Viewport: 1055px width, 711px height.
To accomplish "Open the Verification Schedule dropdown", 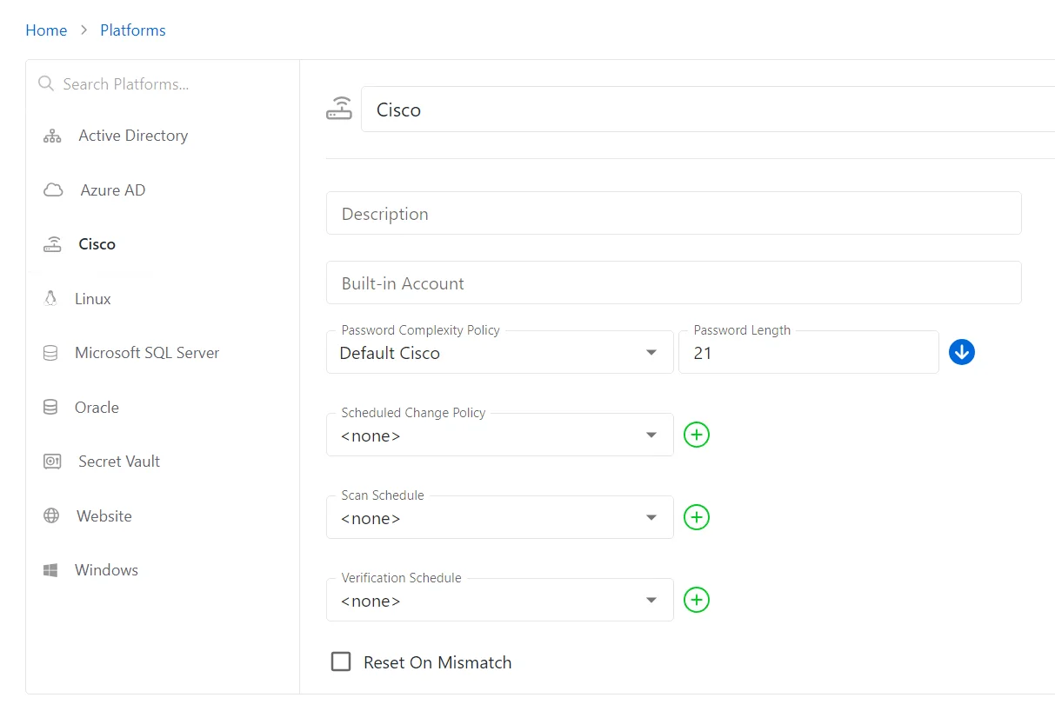I will click(500, 600).
